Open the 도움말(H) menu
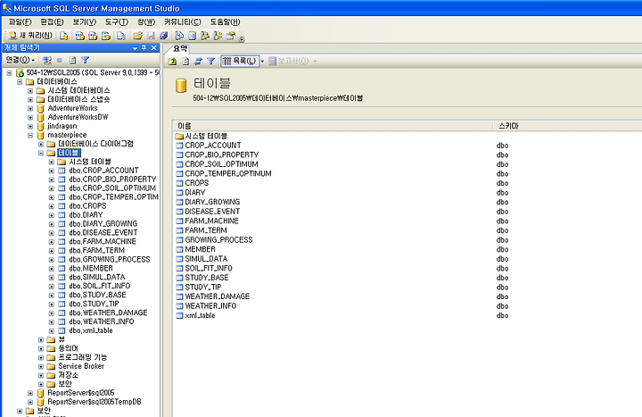This screenshot has width=642, height=417. coord(225,22)
